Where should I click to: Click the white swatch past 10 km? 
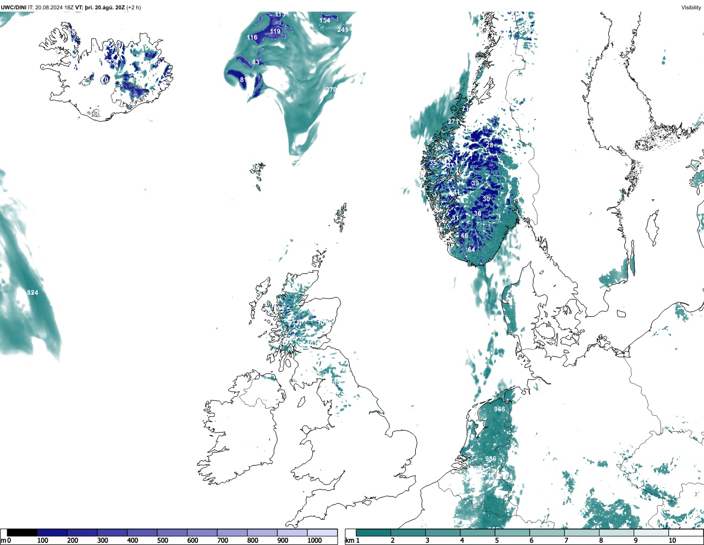(x=685, y=532)
